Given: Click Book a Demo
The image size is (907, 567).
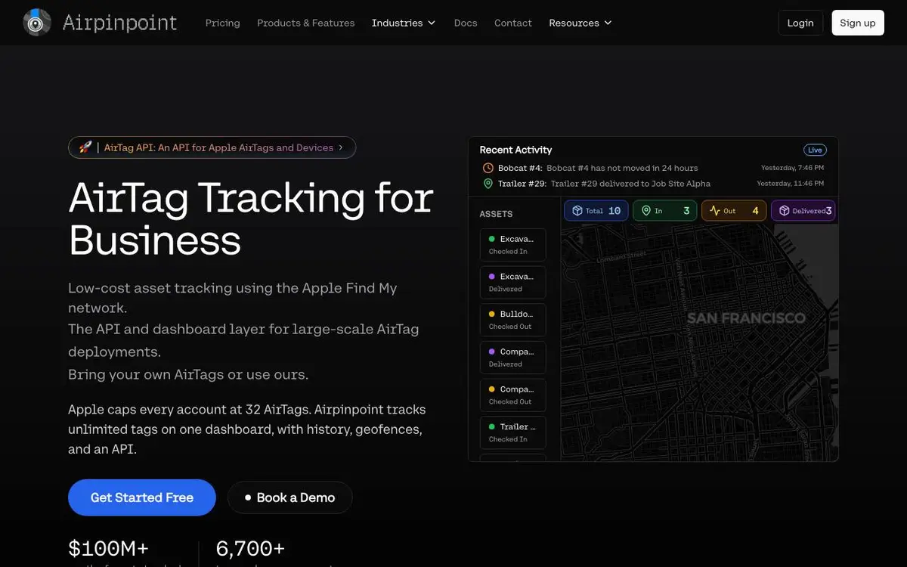Looking at the screenshot, I should click(x=290, y=497).
